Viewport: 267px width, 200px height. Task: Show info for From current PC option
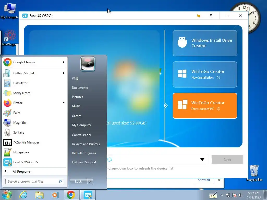[218, 109]
